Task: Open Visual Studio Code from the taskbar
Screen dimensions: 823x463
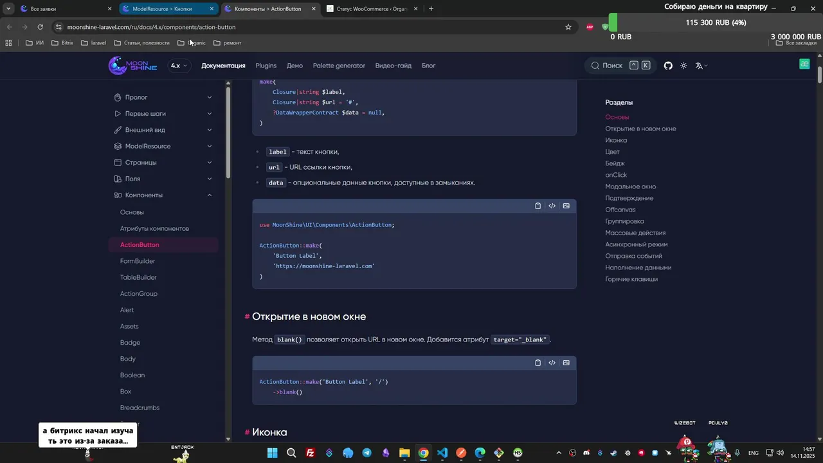Action: coord(442,453)
